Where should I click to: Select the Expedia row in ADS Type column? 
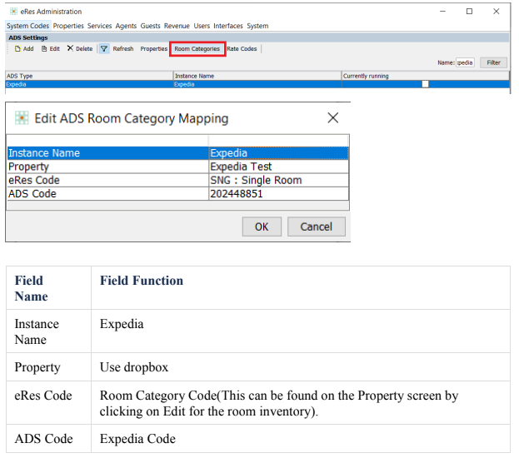89,84
